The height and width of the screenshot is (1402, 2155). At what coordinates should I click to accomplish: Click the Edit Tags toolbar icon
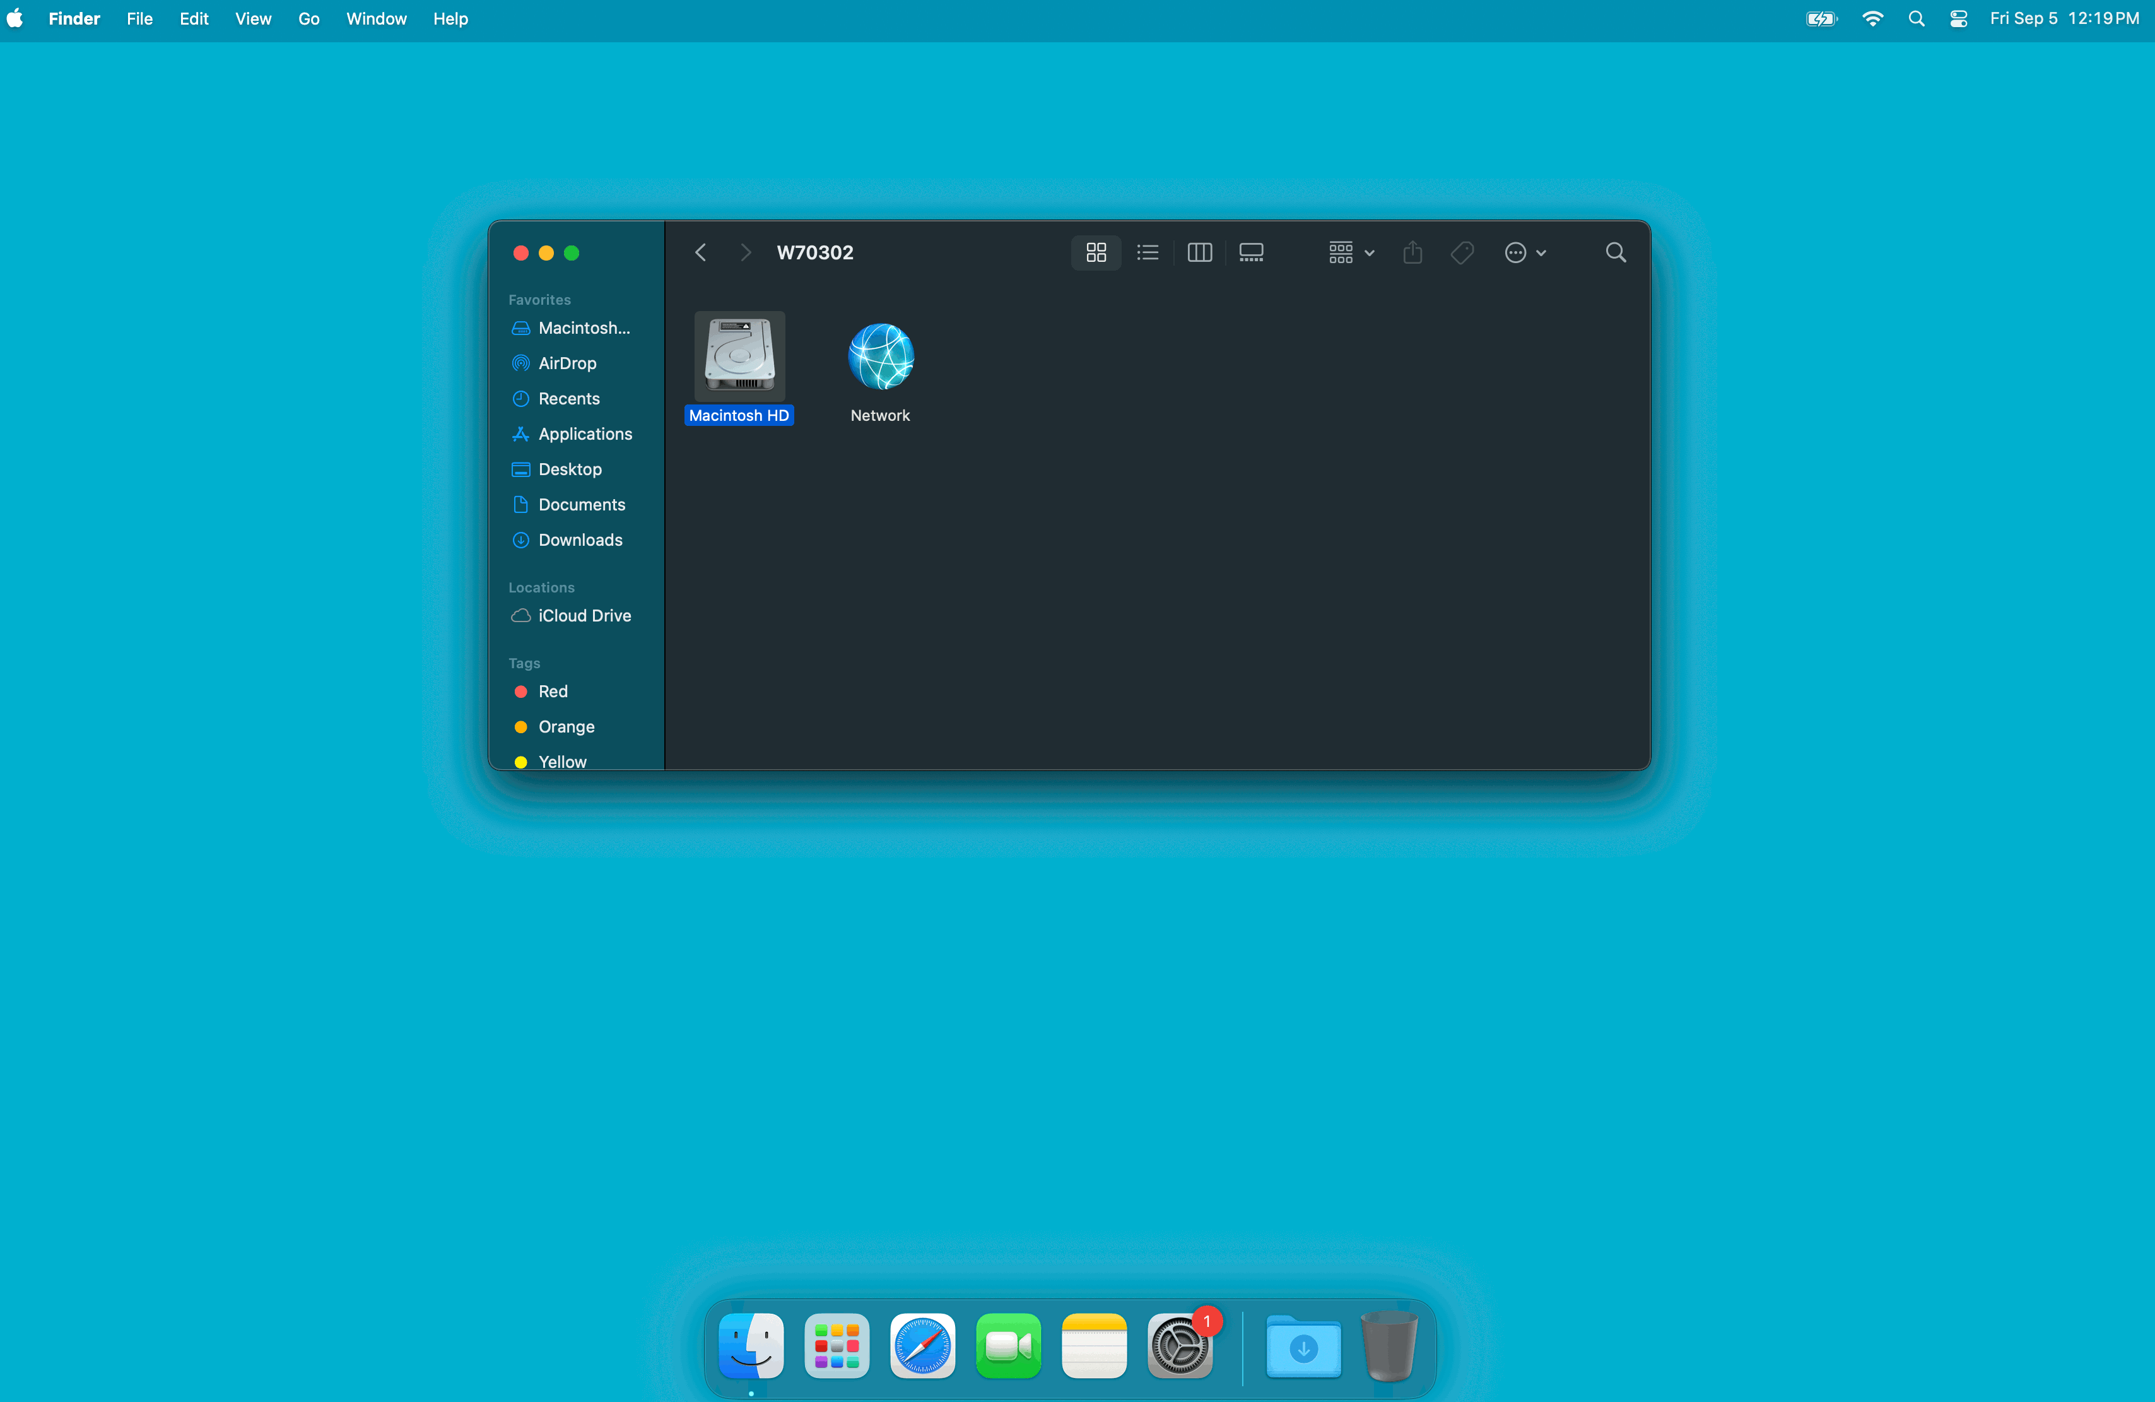[1462, 252]
